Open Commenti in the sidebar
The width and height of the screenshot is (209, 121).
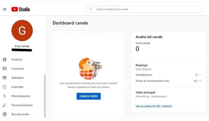[18, 69]
